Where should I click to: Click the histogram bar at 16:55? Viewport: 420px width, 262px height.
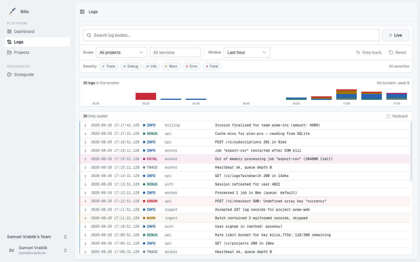pyautogui.click(x=296, y=99)
